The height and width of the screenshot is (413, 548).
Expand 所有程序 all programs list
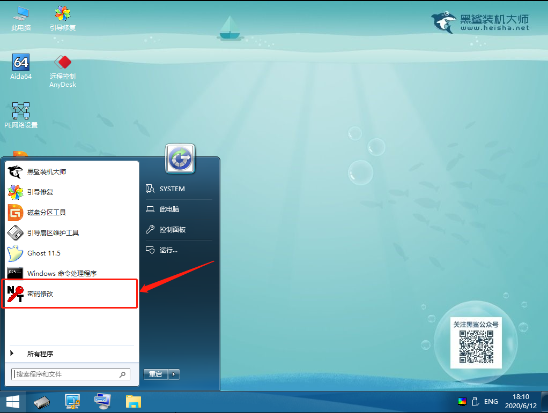tap(40, 354)
